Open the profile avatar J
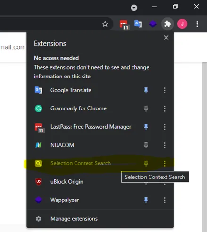Viewport: 207px width, 232px height. (182, 24)
